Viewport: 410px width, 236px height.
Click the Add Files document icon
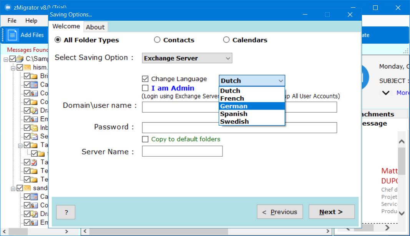tap(12, 35)
